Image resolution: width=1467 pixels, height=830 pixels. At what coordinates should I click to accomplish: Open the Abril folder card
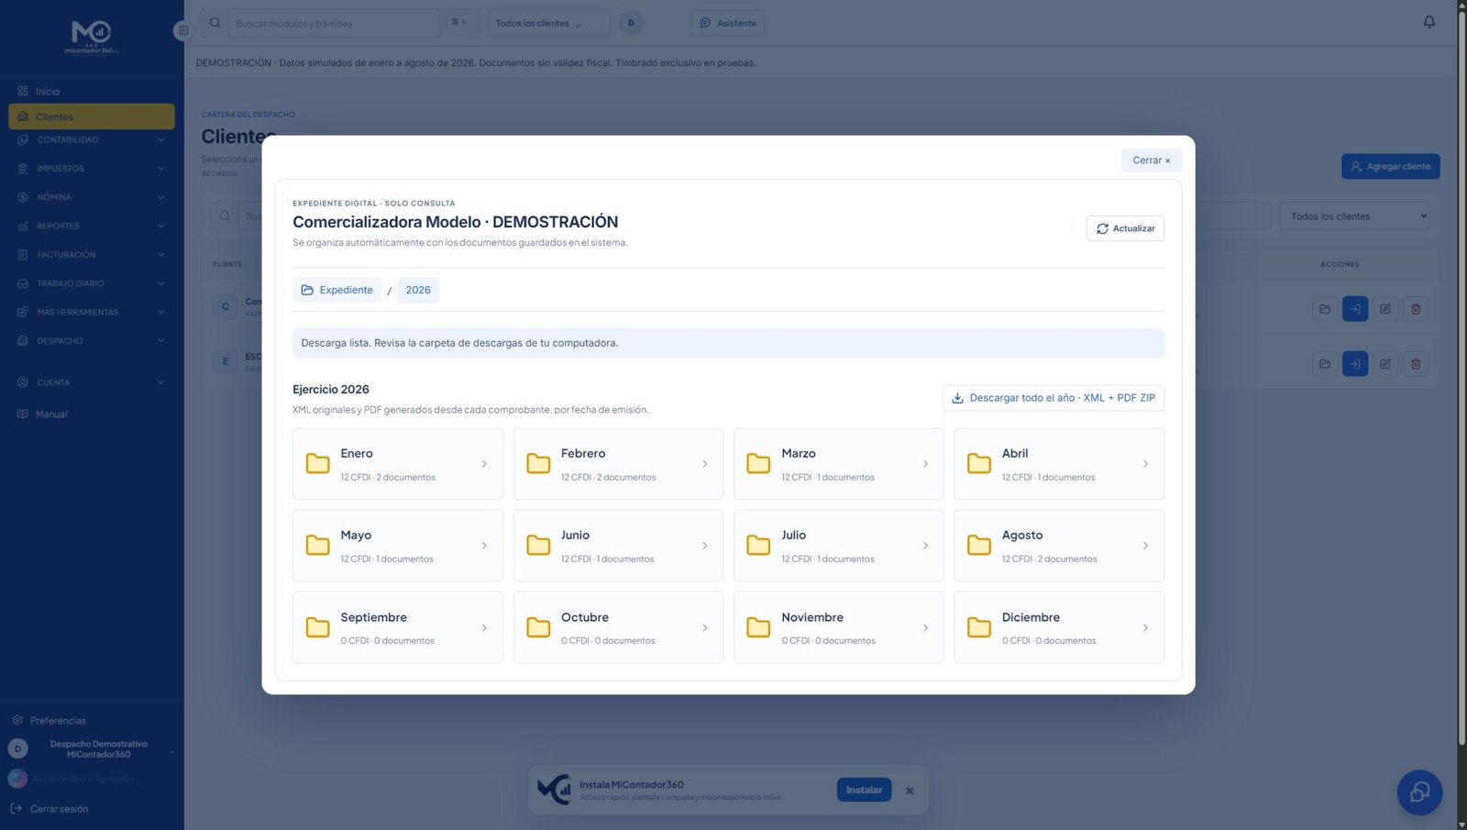click(x=1059, y=464)
